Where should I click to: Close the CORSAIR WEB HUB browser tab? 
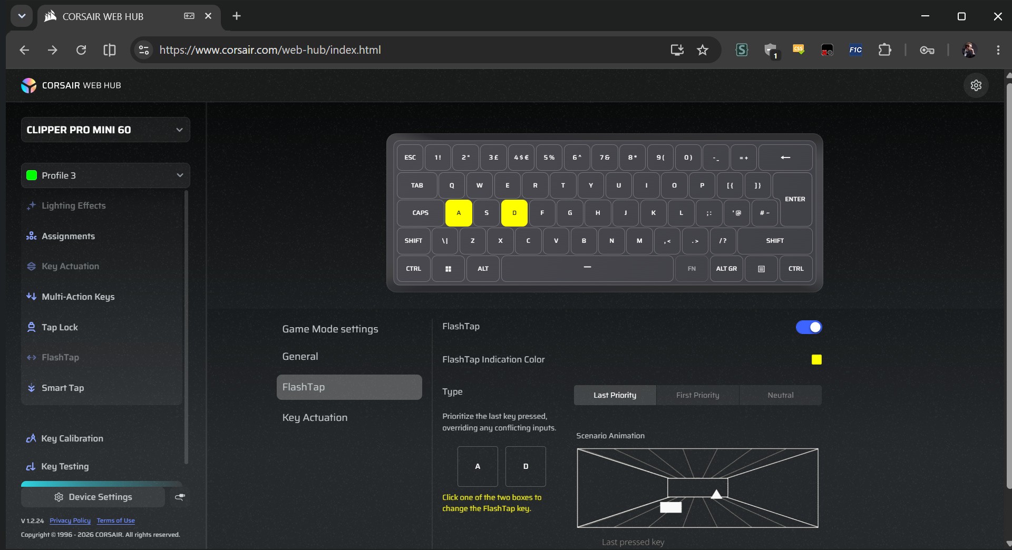point(208,16)
